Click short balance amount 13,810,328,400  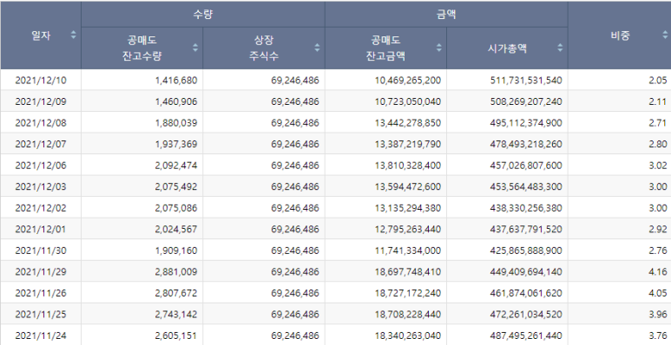[408, 166]
